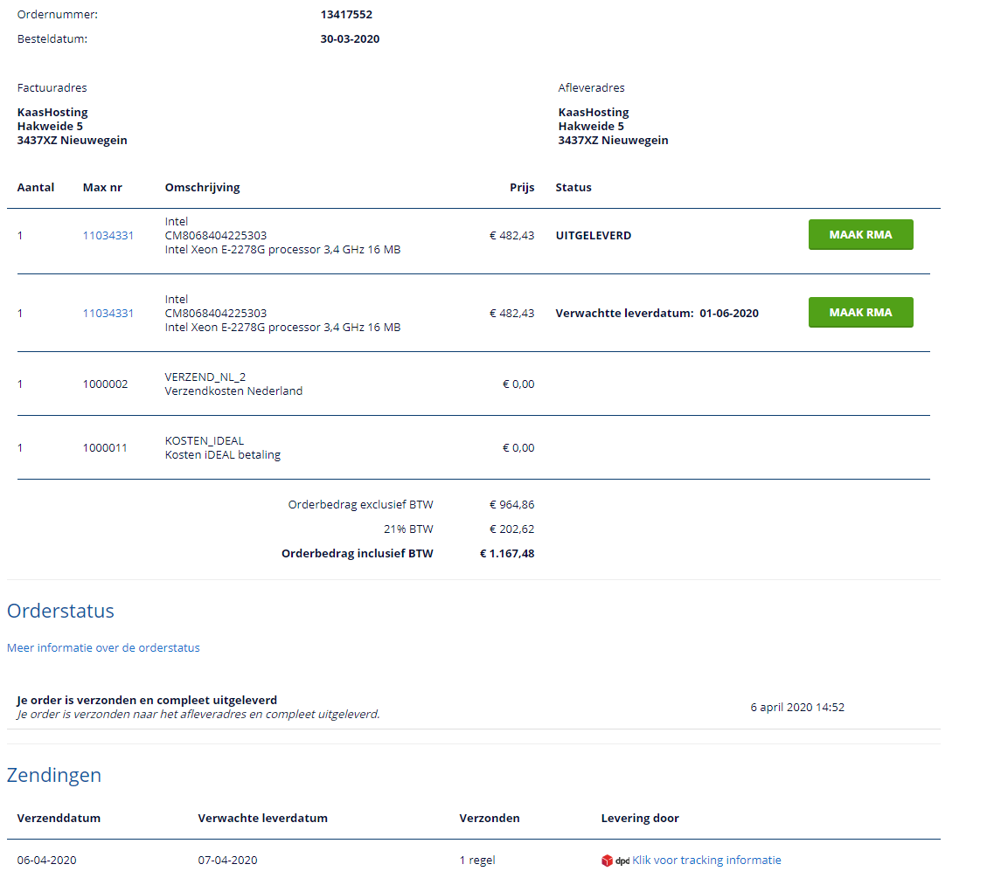The image size is (994, 885).
Task: Click 'Klik voor tracking informatie' link
Action: point(706,861)
